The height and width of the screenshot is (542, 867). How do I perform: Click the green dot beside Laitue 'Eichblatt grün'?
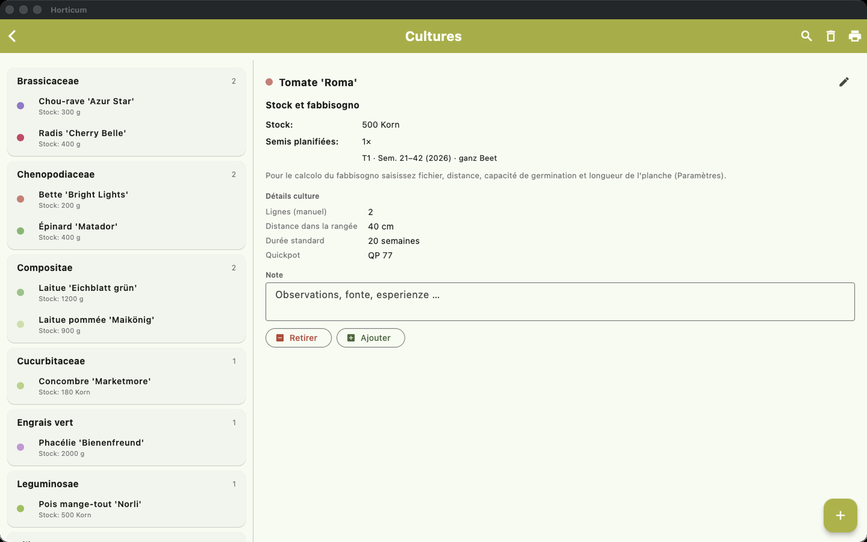[x=20, y=292]
